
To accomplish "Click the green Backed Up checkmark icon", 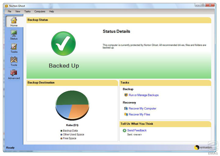I will [63, 43].
